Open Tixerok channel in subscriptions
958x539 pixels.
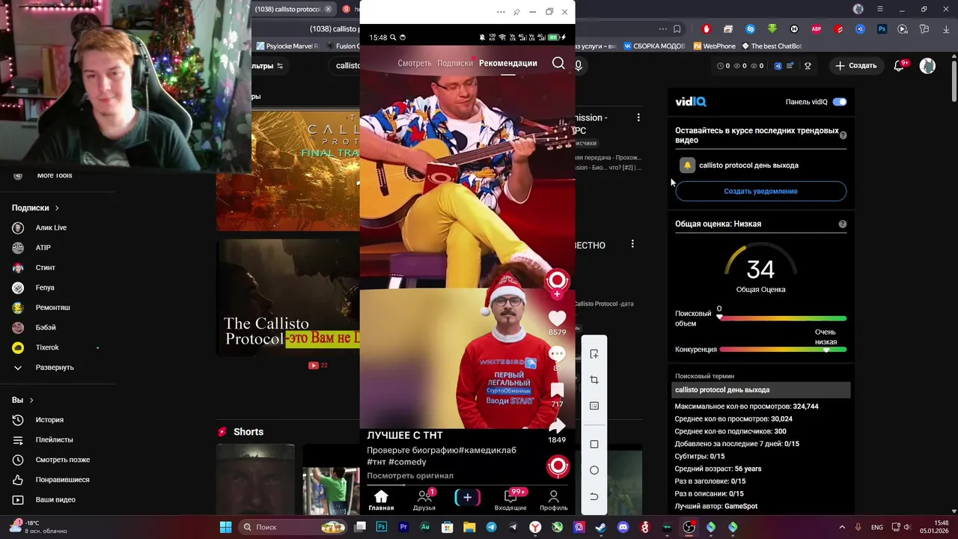[x=47, y=347]
